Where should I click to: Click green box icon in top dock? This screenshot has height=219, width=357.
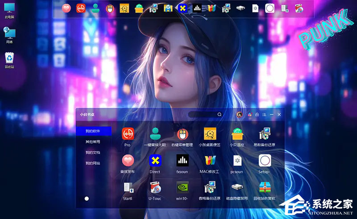click(139, 8)
